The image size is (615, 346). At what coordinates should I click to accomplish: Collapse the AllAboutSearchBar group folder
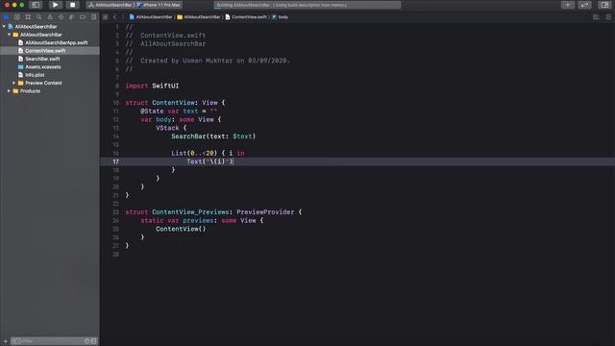point(9,35)
